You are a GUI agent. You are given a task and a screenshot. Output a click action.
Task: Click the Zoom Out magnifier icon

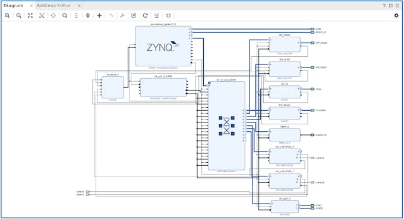click(18, 15)
